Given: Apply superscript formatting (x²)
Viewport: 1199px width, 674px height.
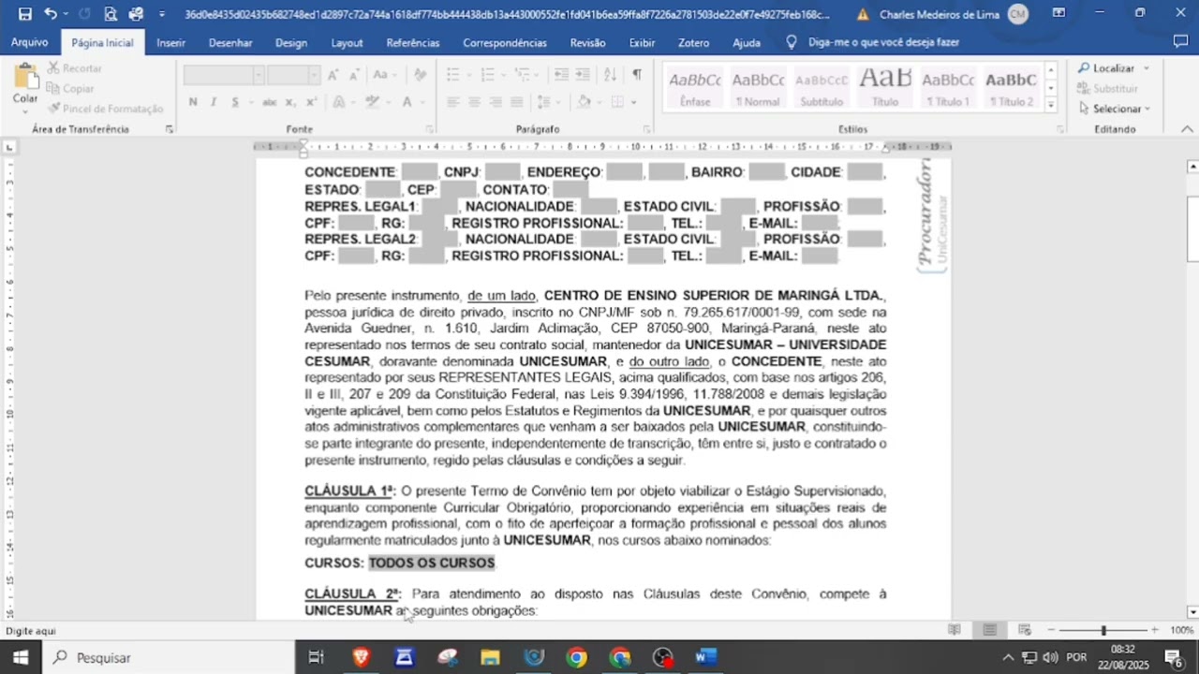Looking at the screenshot, I should coord(312,102).
